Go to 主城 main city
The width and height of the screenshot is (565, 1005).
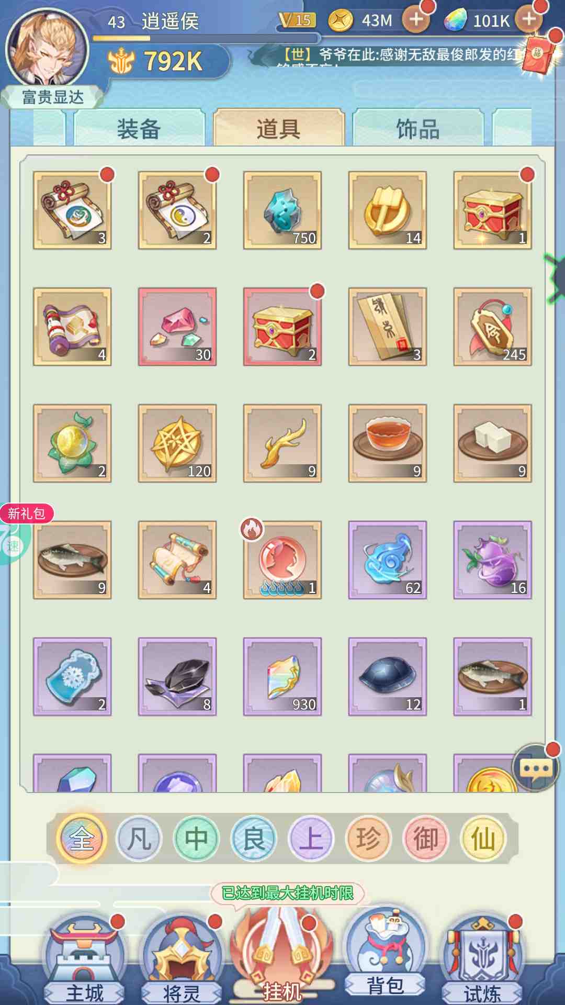(84, 959)
